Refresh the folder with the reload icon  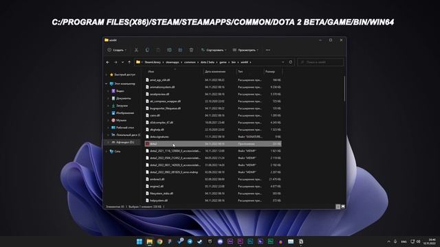pyautogui.click(x=290, y=62)
